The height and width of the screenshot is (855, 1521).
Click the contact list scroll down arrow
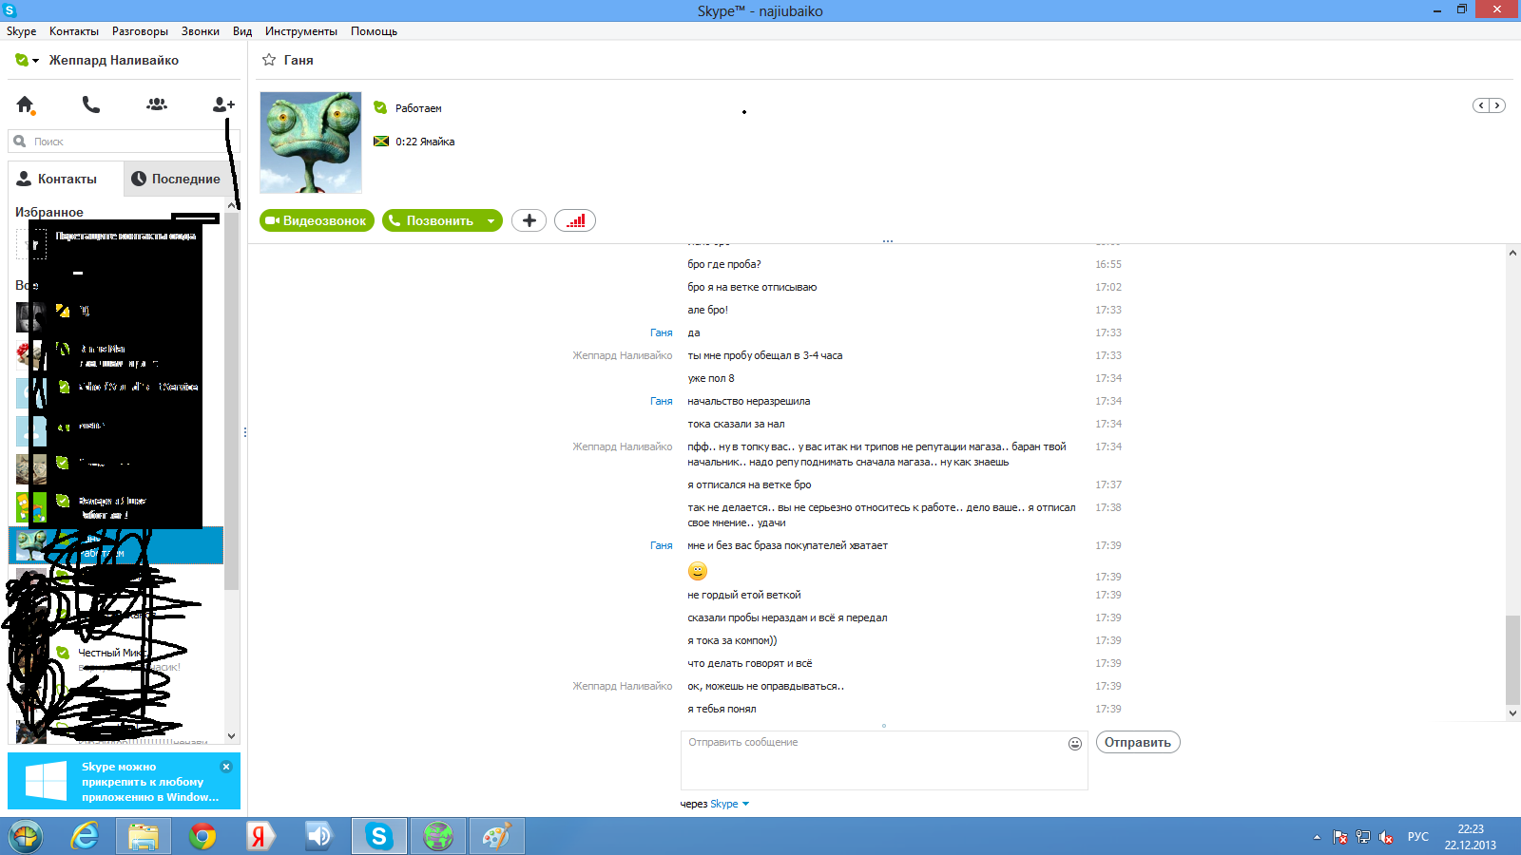(x=232, y=735)
